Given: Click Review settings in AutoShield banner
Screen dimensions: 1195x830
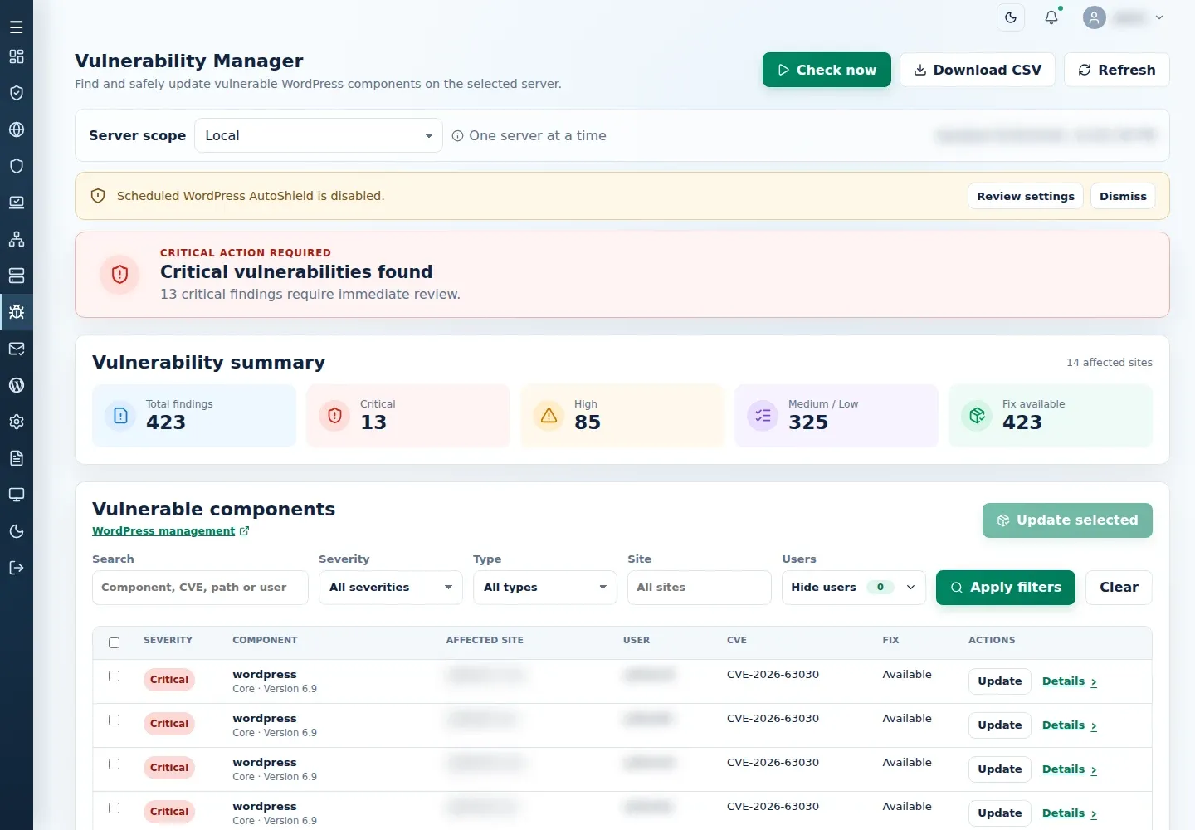Looking at the screenshot, I should 1026,196.
